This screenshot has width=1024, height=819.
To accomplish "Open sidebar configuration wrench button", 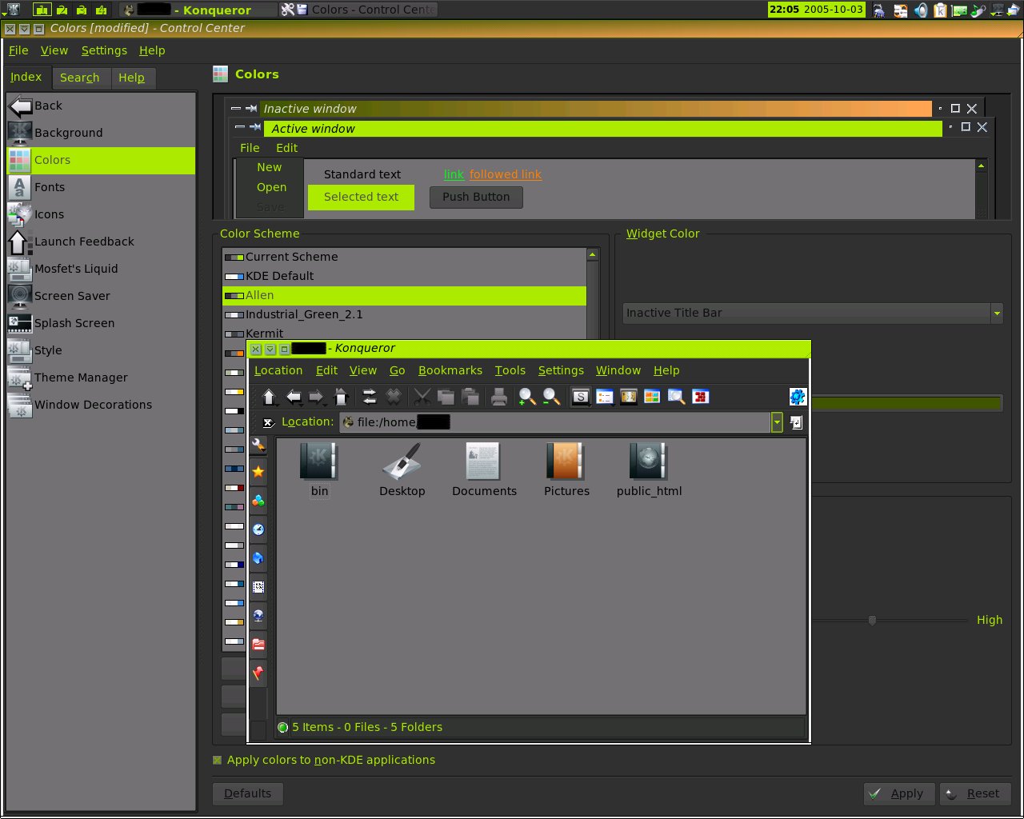I will [258, 445].
